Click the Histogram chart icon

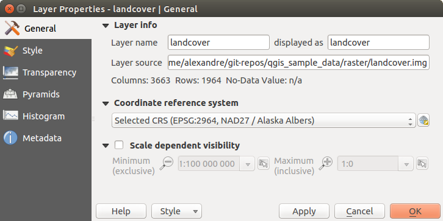pos(10,116)
